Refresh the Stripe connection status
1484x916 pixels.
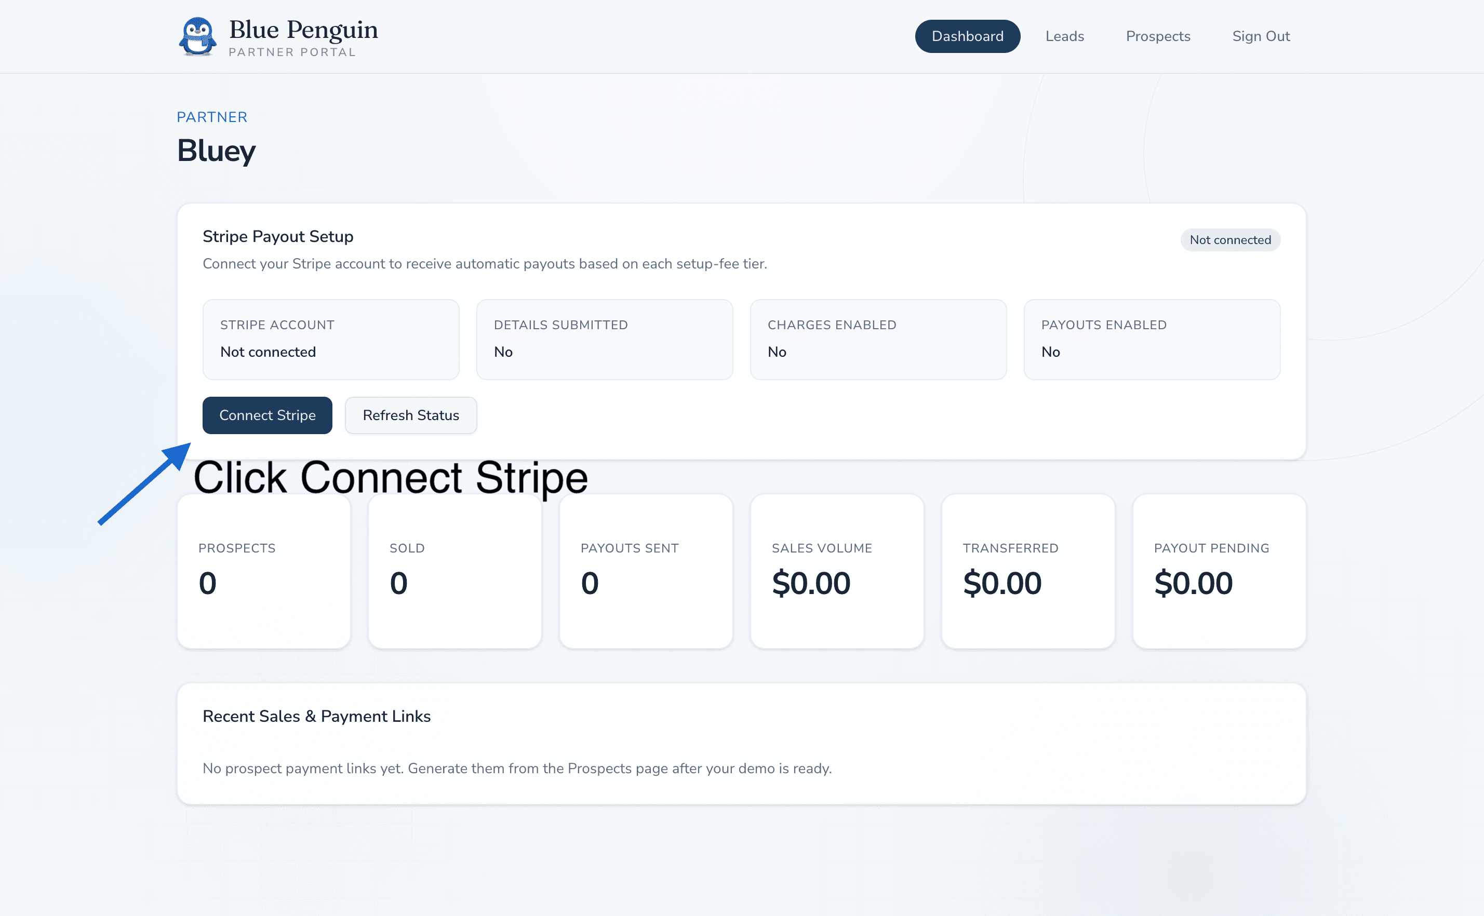[x=410, y=415]
